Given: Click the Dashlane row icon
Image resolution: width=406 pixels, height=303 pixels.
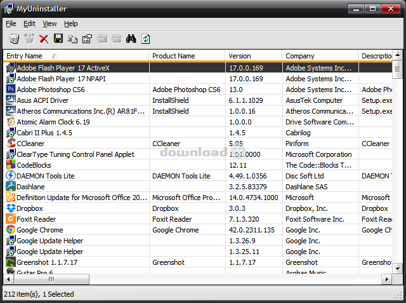Looking at the screenshot, I should click(x=11, y=186).
